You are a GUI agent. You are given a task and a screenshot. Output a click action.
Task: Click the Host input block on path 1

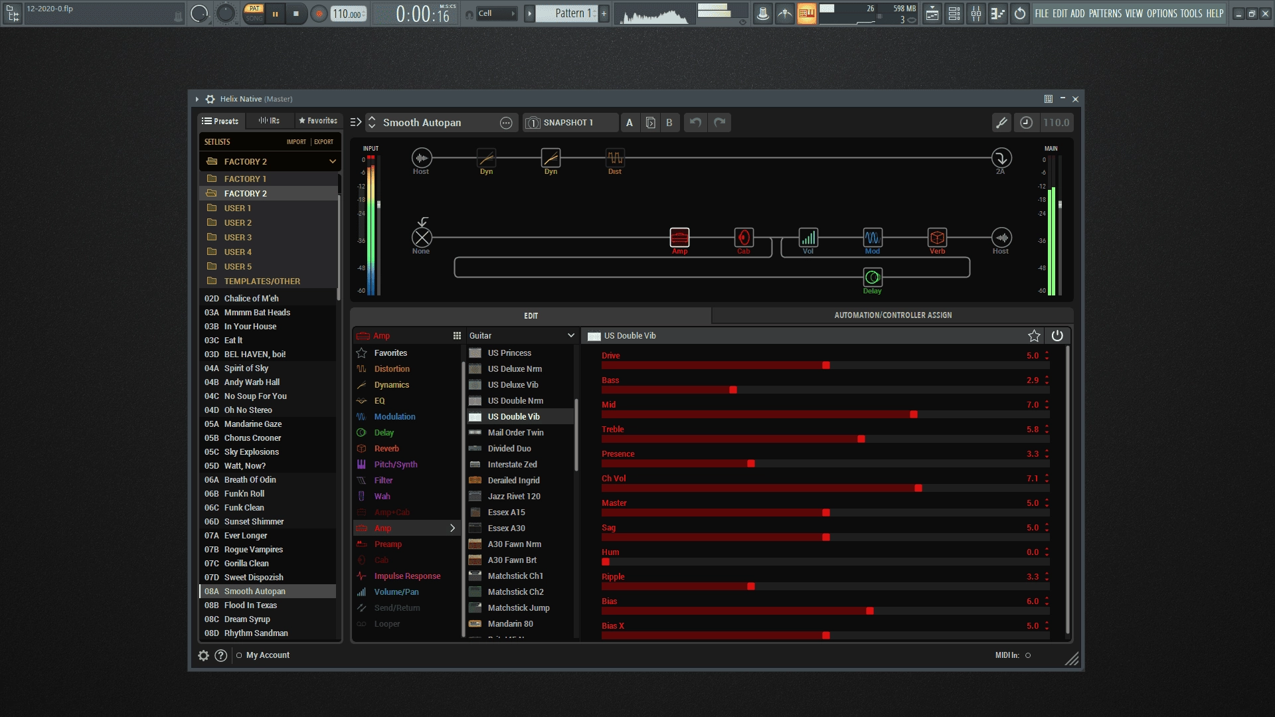[x=422, y=158]
